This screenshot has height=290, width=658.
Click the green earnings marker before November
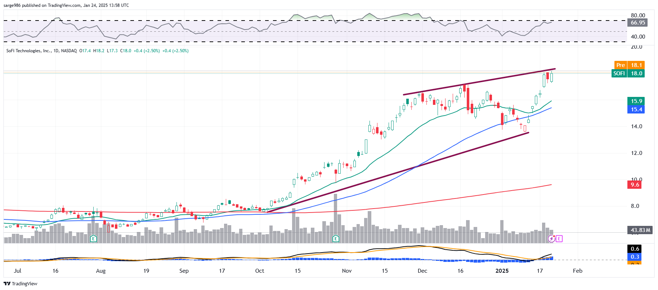coord(336,238)
